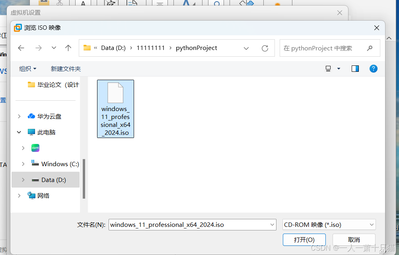Screen dimensions: 399x255
Task: Click the 打开(O) button
Action: (x=304, y=240)
